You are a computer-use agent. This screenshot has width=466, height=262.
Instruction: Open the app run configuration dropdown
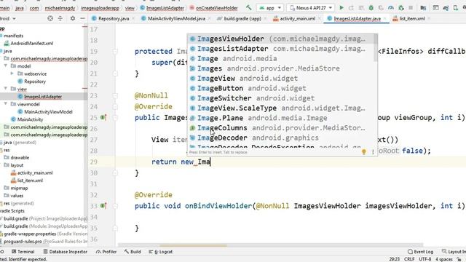pos(270,8)
